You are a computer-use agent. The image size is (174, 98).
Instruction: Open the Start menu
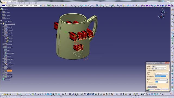4,3
